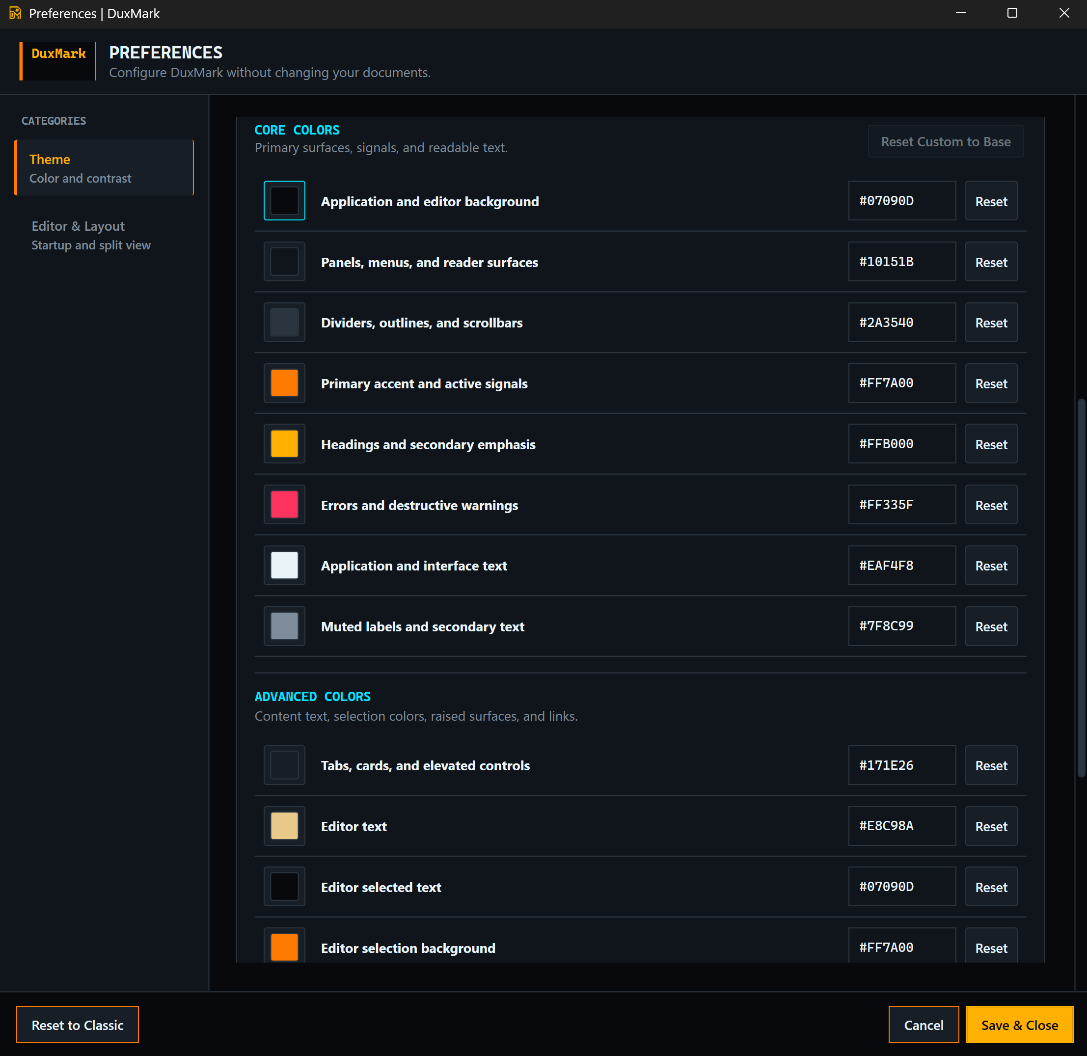The image size is (1087, 1056).
Task: Click the Reset to Classic button
Action: click(x=78, y=1025)
